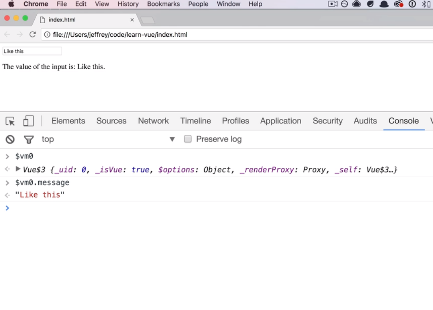The image size is (433, 310).
Task: Click the $options: Object property
Action: [x=195, y=170]
